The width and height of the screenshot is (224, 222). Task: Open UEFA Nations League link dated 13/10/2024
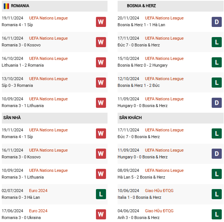[48, 79]
